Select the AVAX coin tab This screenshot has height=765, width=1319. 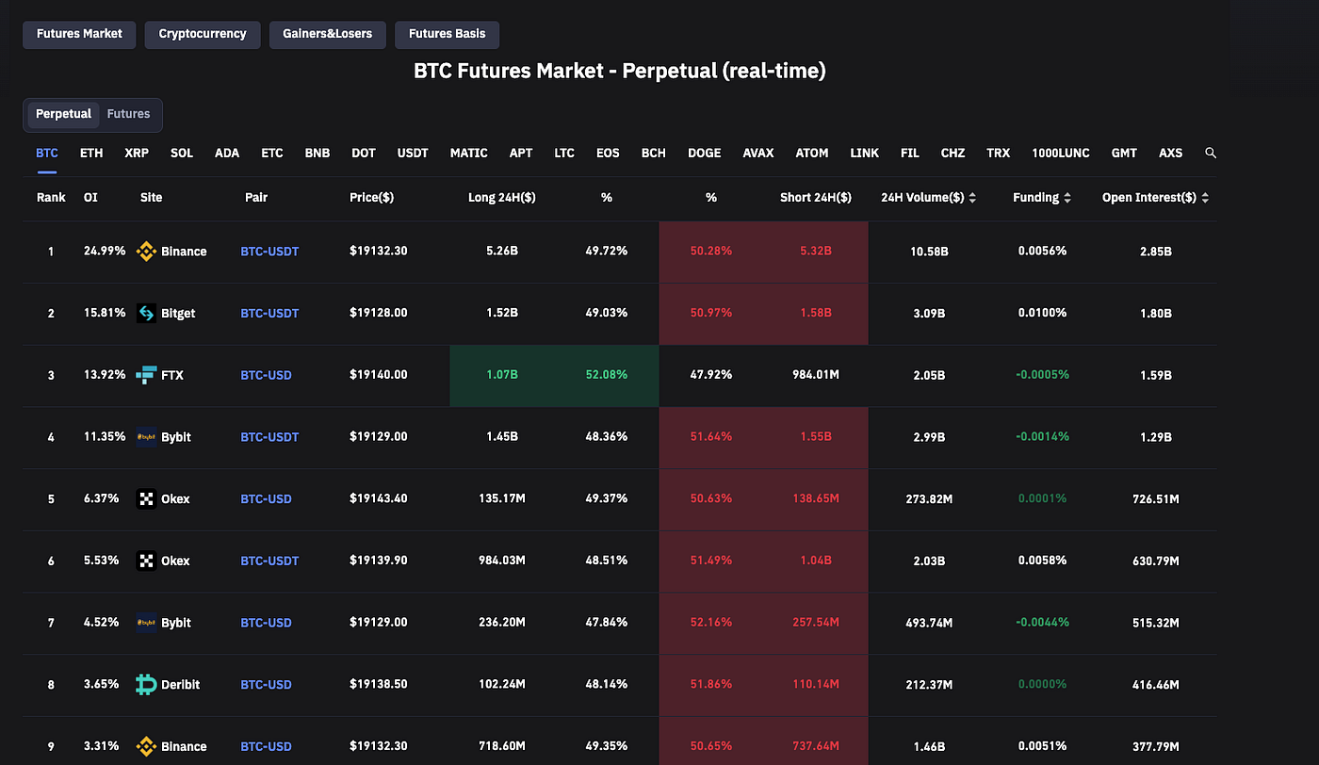(758, 153)
